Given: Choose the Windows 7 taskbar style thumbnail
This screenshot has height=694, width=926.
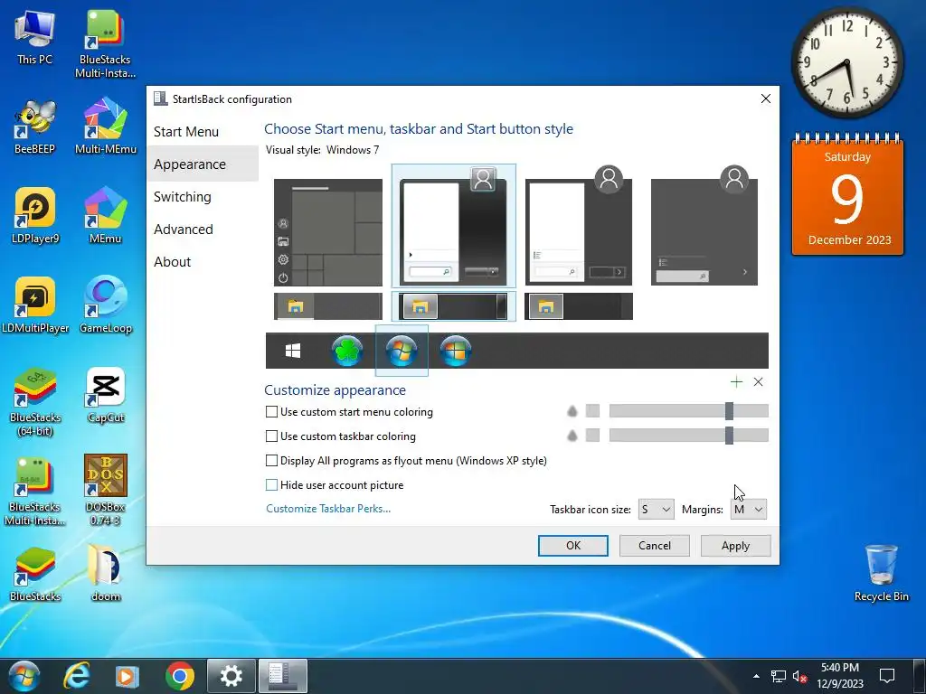Looking at the screenshot, I should [x=454, y=306].
